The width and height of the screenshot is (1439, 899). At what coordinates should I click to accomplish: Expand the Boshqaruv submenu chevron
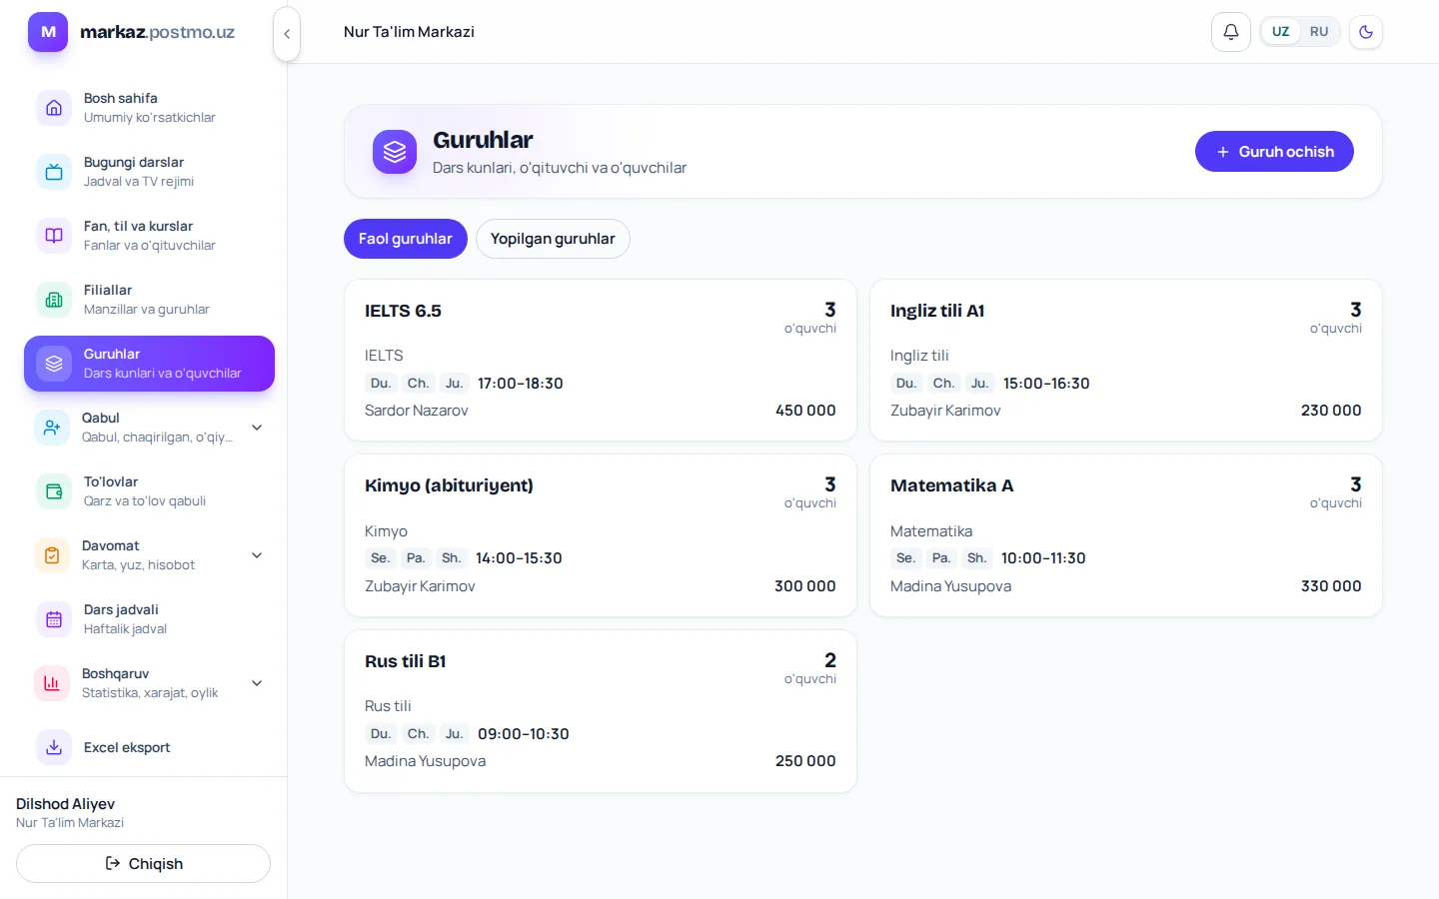(257, 683)
